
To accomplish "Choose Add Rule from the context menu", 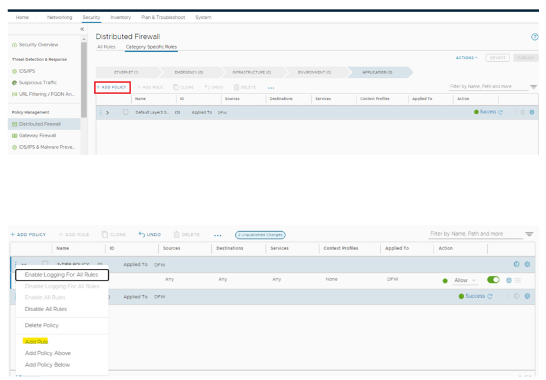I will click(x=36, y=342).
